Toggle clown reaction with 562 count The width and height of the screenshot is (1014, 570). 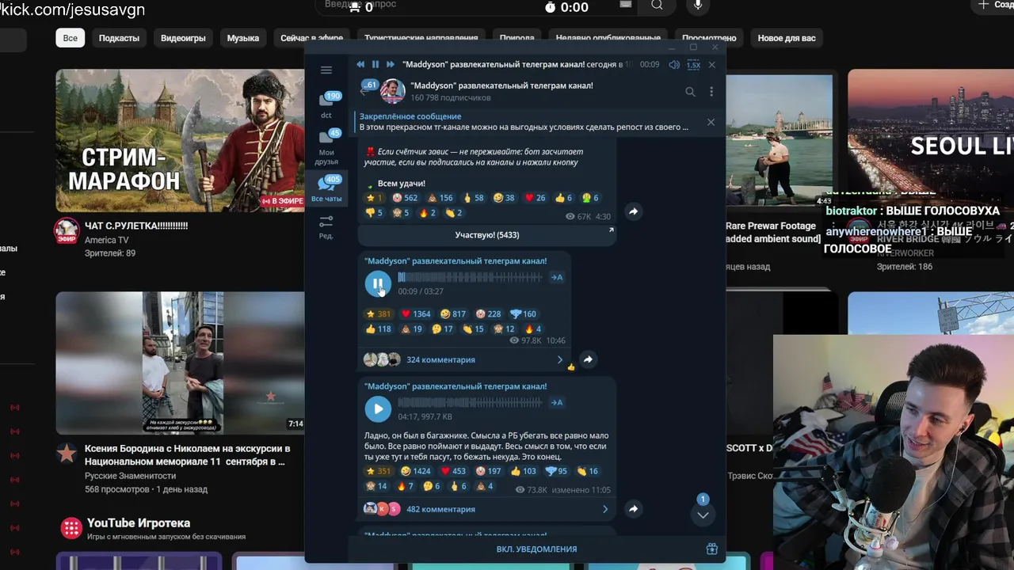click(405, 198)
